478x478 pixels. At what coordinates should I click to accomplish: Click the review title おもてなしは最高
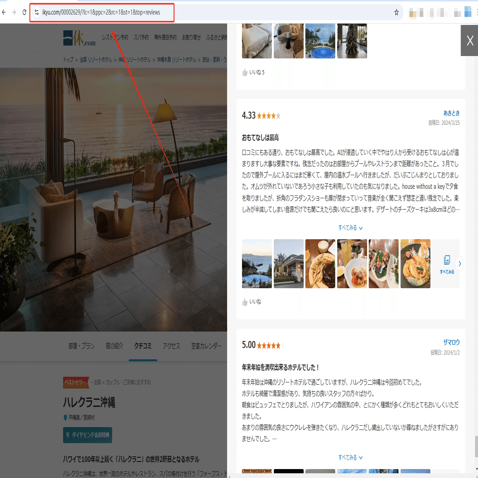click(x=260, y=138)
